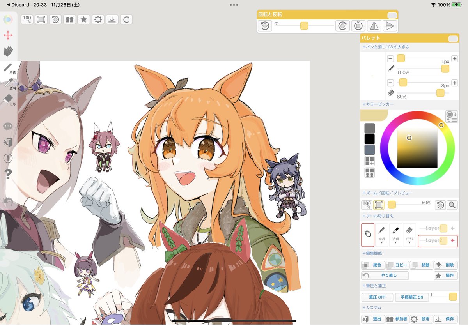Click 退出 exit button in system section
Screen dimensions: 468x325
(x=373, y=319)
